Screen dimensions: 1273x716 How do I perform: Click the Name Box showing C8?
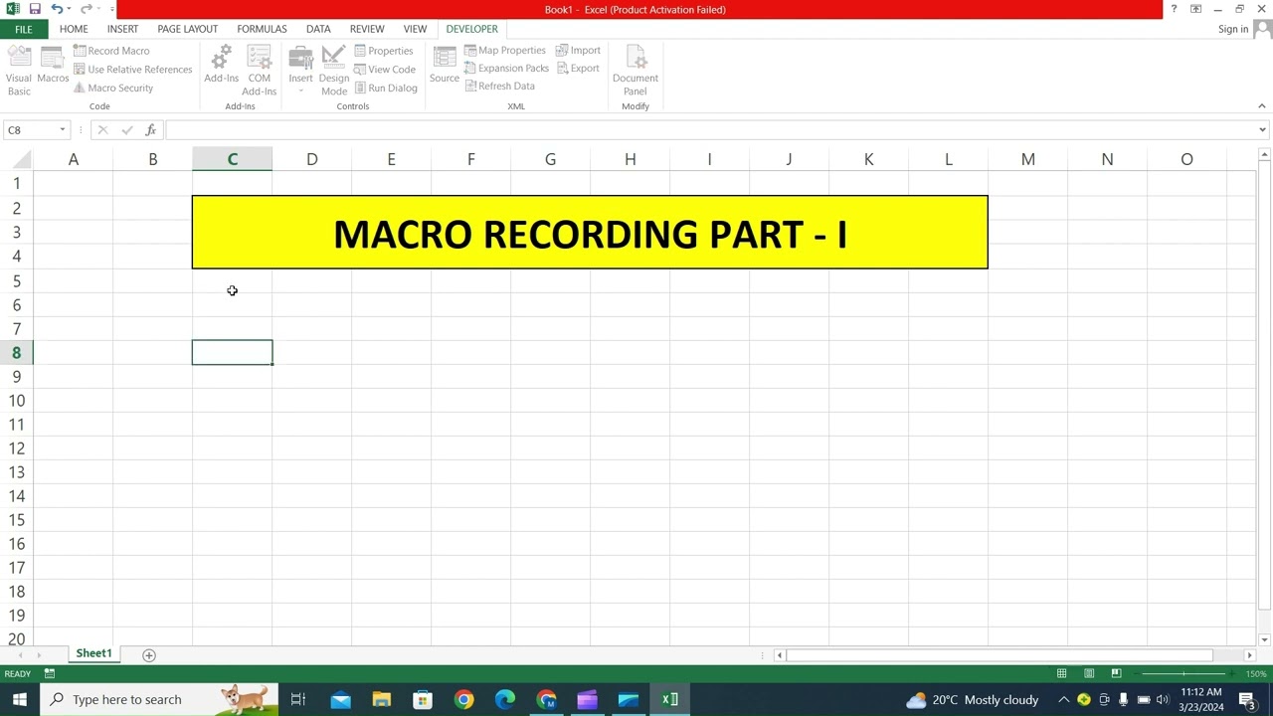[29, 130]
